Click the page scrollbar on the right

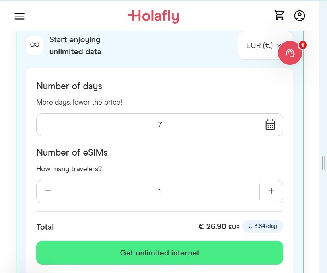[323, 163]
